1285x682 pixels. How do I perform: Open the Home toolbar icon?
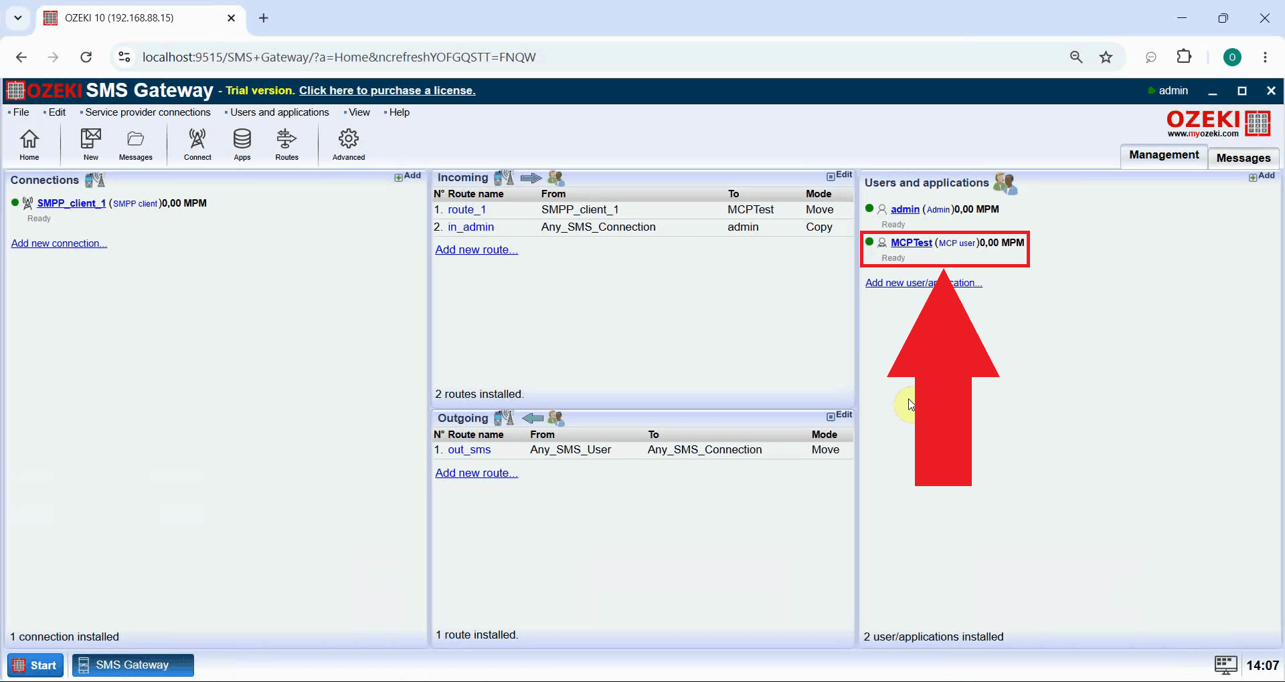tap(29, 144)
